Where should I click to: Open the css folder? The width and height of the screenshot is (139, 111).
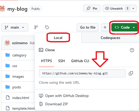pos(15,66)
